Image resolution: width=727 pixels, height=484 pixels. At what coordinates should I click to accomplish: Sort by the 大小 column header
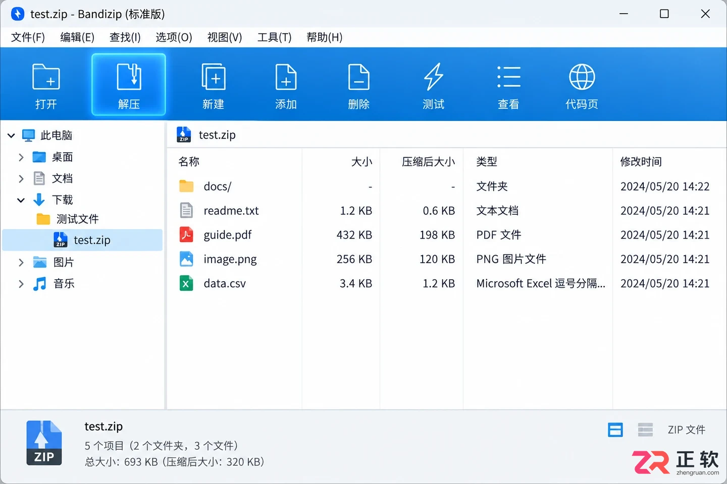click(x=361, y=161)
